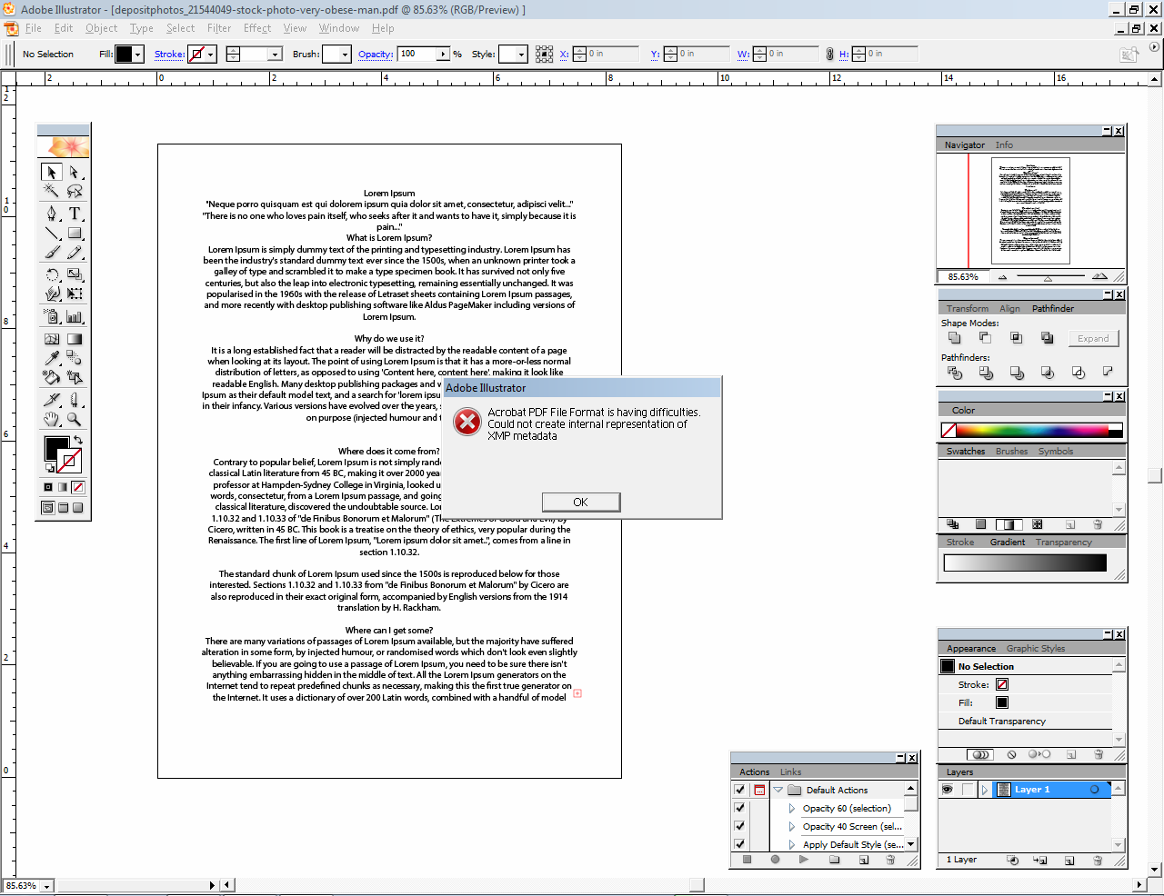Open the Stroke color dropdown
The image size is (1164, 896).
point(210,55)
